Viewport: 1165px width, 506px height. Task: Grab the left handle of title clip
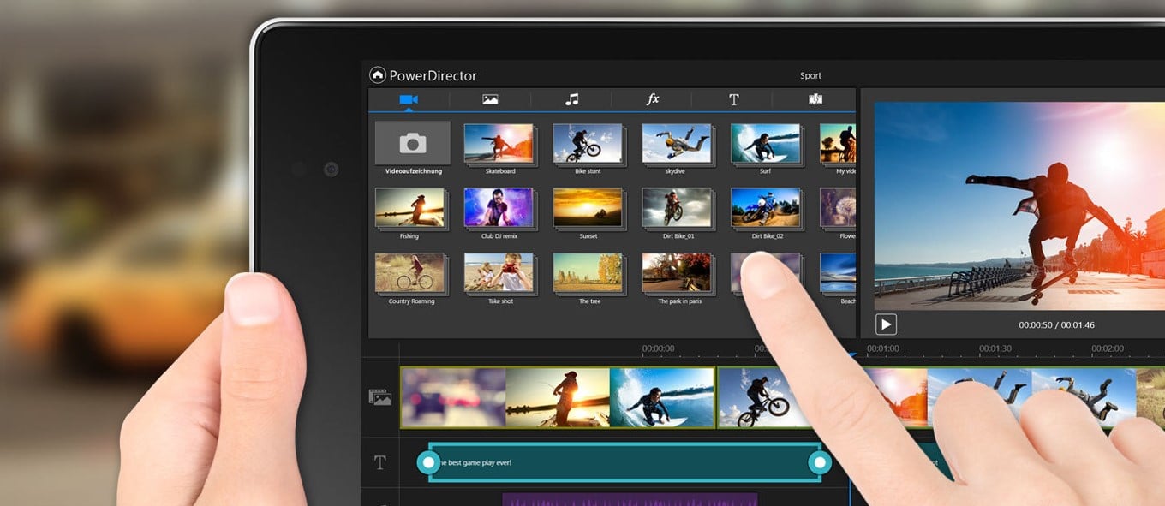coord(428,463)
